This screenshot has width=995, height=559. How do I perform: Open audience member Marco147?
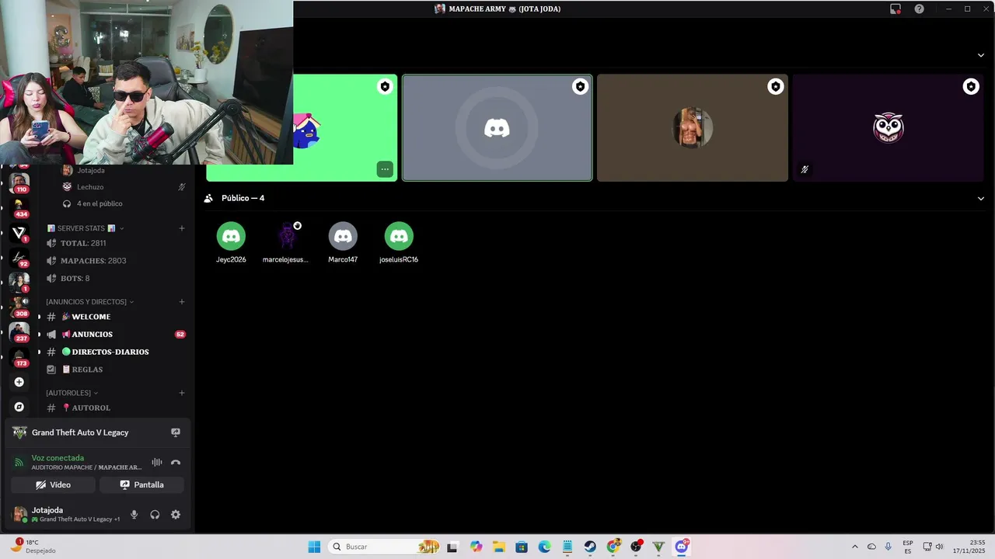click(x=343, y=243)
